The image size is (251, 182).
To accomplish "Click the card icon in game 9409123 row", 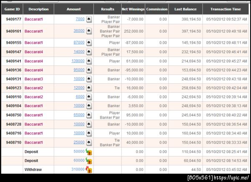I will pyautogui.click(x=89, y=88).
